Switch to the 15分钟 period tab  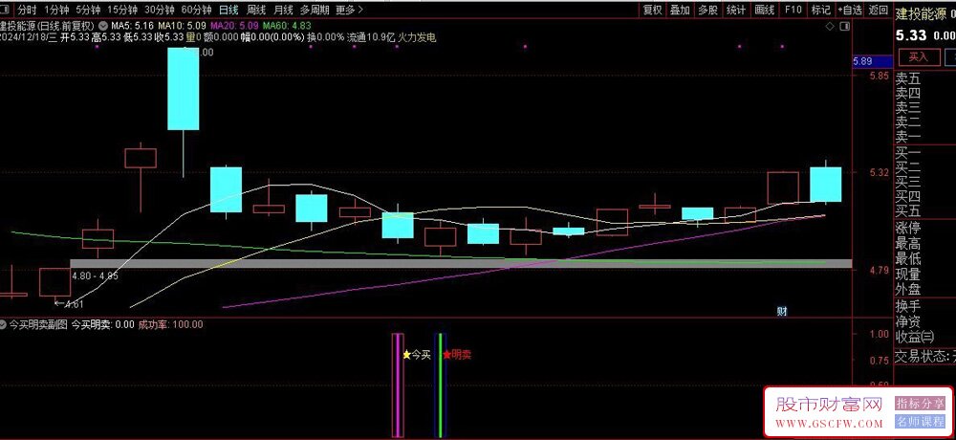click(x=122, y=10)
